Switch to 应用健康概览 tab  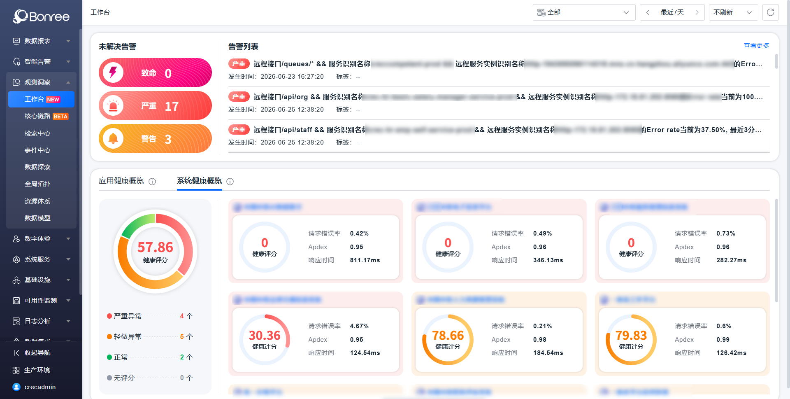(121, 181)
